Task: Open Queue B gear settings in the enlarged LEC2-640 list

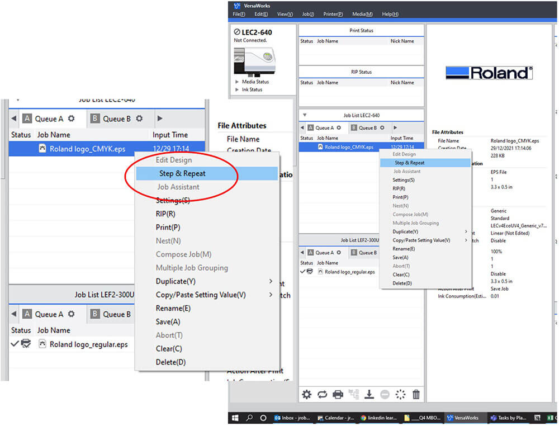Action: tap(139, 119)
